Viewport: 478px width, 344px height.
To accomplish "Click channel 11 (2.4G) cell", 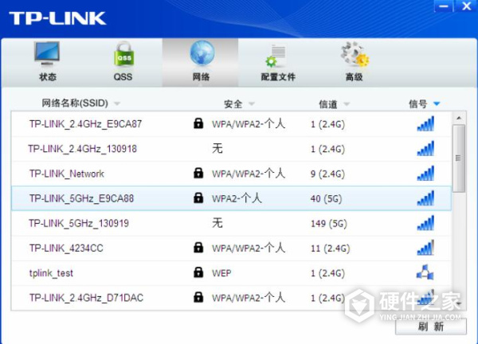I will [330, 248].
